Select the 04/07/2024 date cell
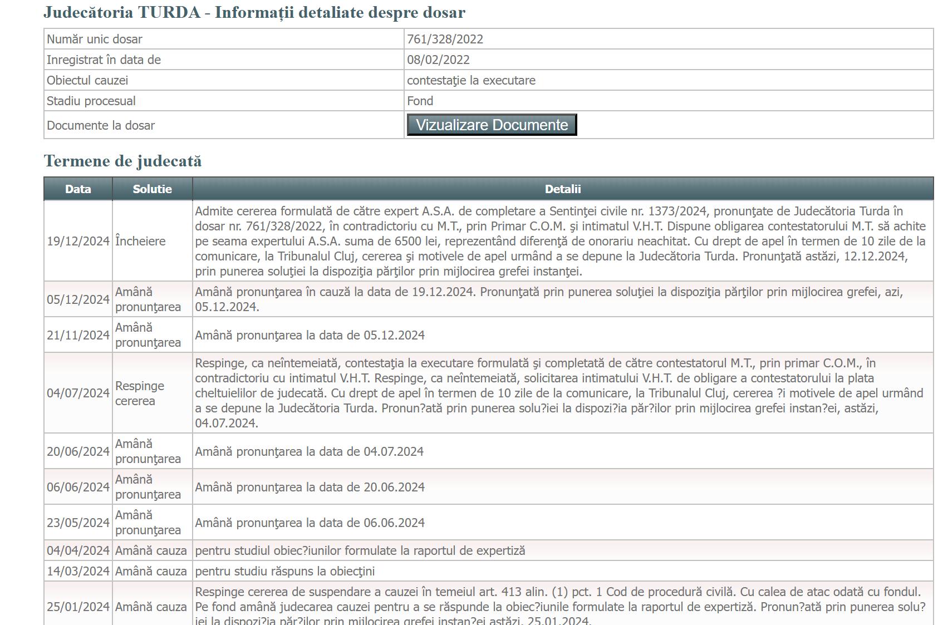Viewport: 938px width, 625px height. [x=78, y=393]
